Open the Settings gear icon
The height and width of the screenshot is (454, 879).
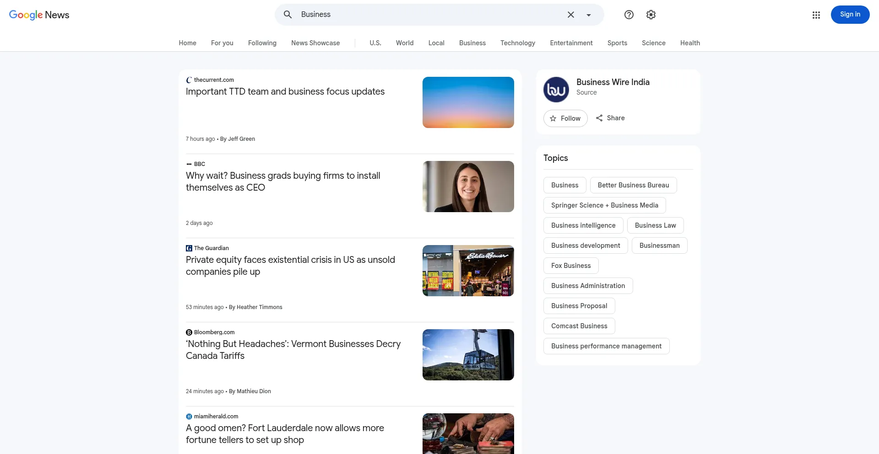click(651, 15)
